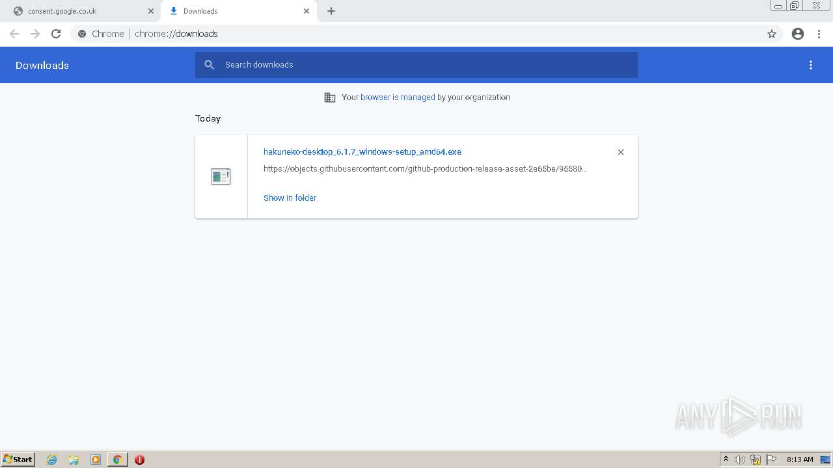The width and height of the screenshot is (833, 468).
Task: Show hidden tray icons arrow
Action: 726,460
